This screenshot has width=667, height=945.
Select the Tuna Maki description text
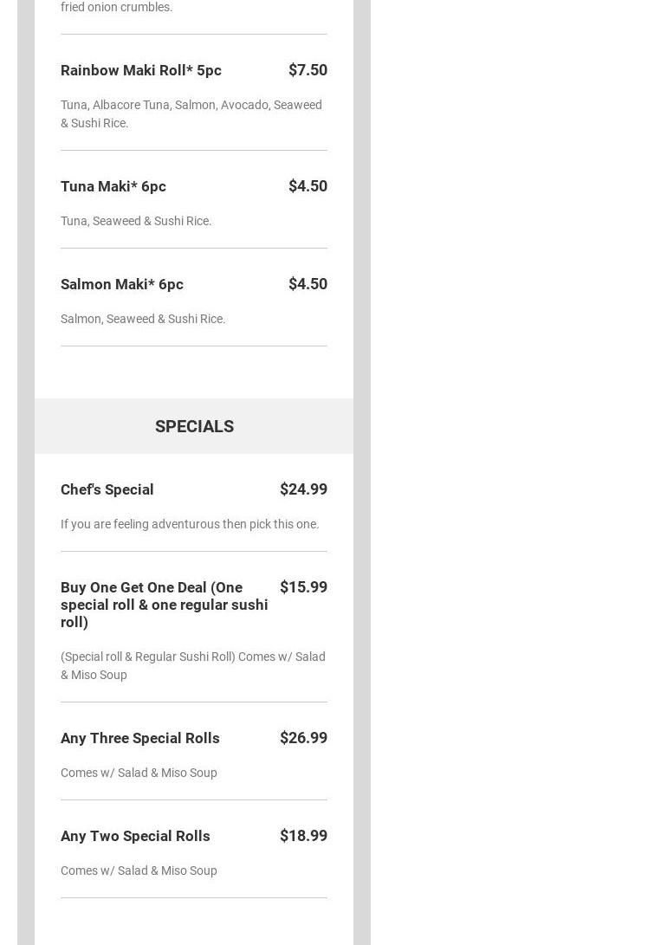pos(136,221)
